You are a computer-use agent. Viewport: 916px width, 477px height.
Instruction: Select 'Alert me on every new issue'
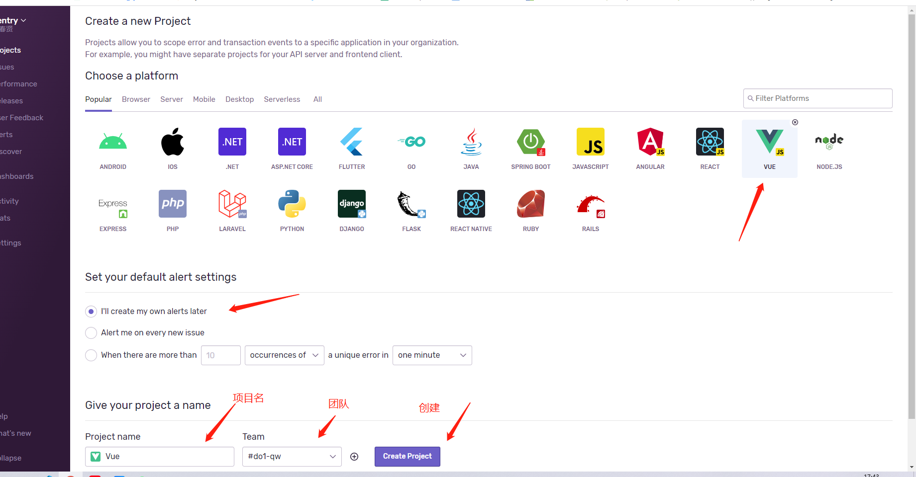pyautogui.click(x=91, y=333)
